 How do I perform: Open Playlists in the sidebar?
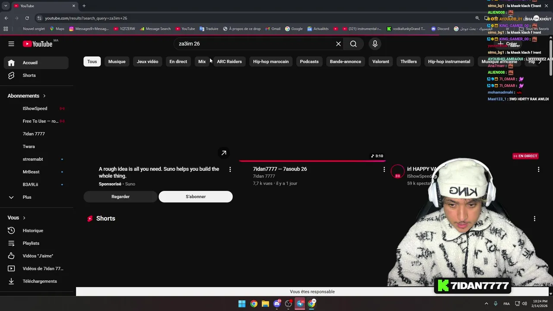[36, 243]
